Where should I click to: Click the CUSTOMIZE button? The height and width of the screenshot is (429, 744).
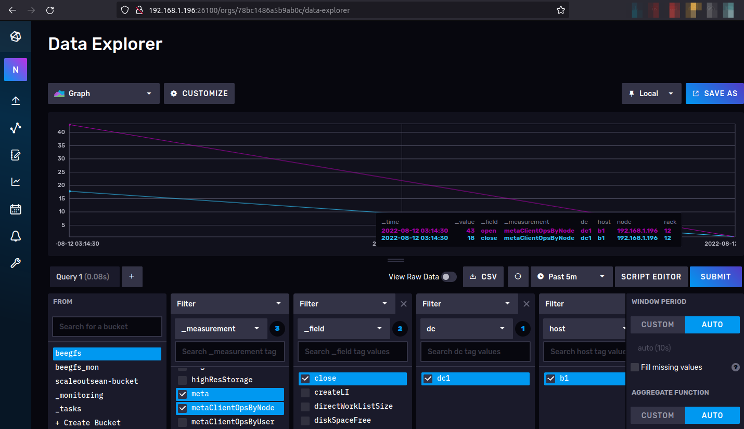click(x=199, y=93)
